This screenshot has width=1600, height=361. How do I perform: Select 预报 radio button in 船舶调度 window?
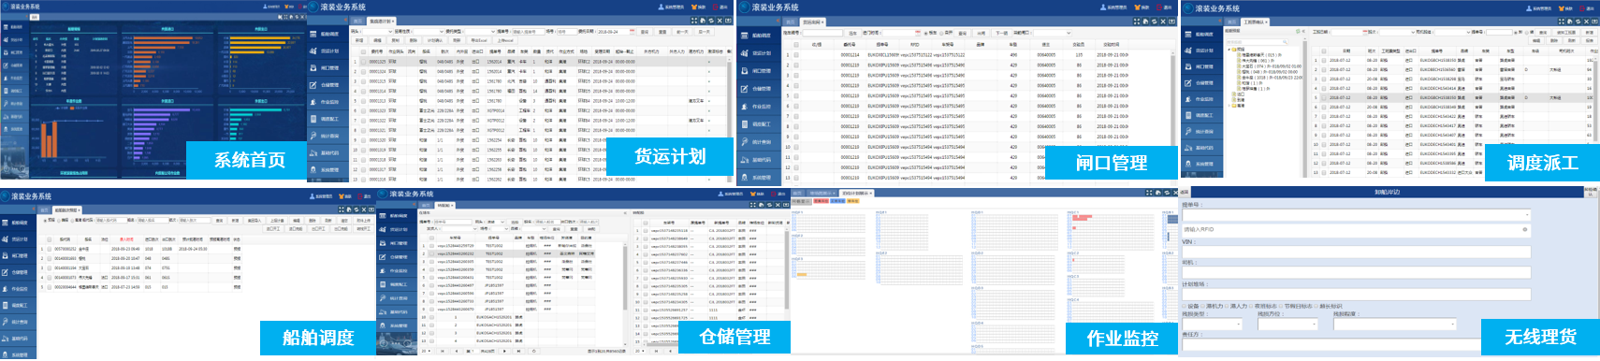pos(45,221)
